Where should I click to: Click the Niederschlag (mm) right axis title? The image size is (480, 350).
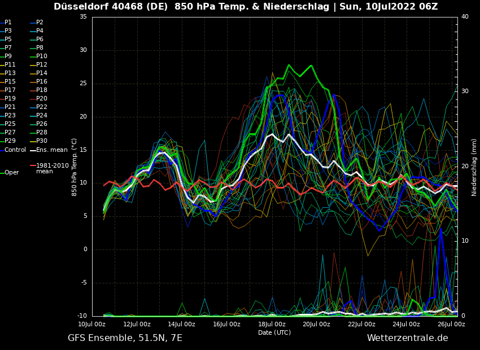click(474, 167)
